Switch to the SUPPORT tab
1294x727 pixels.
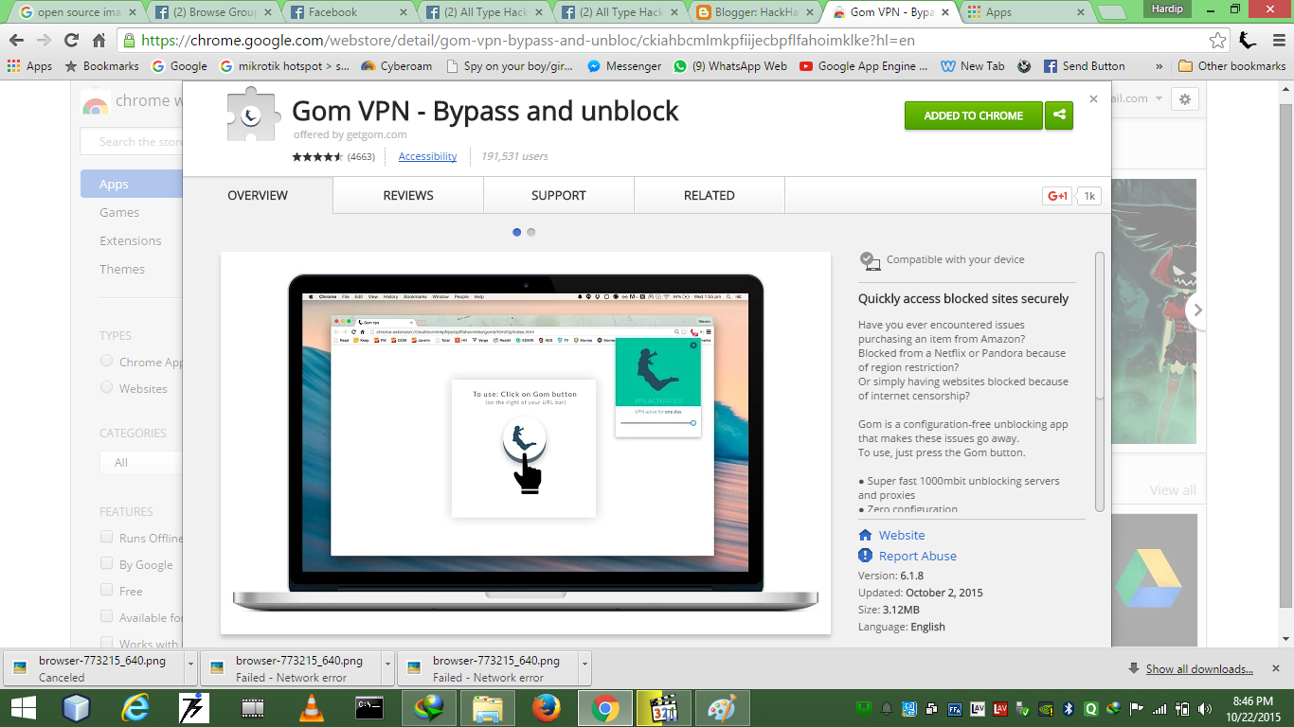click(x=559, y=195)
